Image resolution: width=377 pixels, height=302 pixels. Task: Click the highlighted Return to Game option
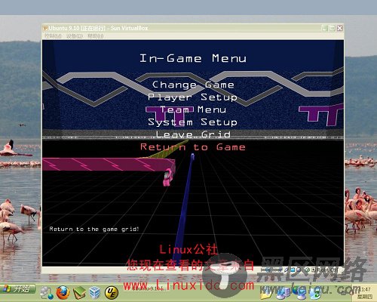[193, 147]
